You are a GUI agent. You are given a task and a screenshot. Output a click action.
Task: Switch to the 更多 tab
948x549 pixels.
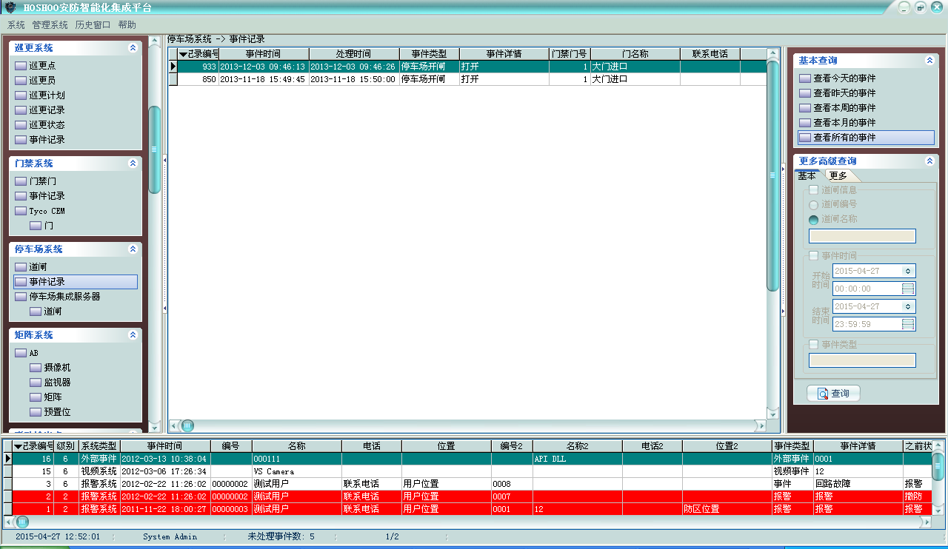[x=838, y=176]
